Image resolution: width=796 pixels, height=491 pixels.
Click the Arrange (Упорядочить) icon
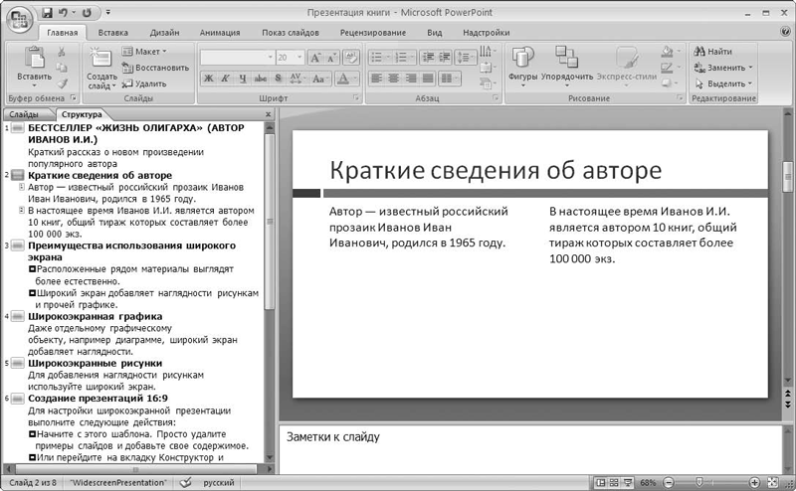pos(568,59)
